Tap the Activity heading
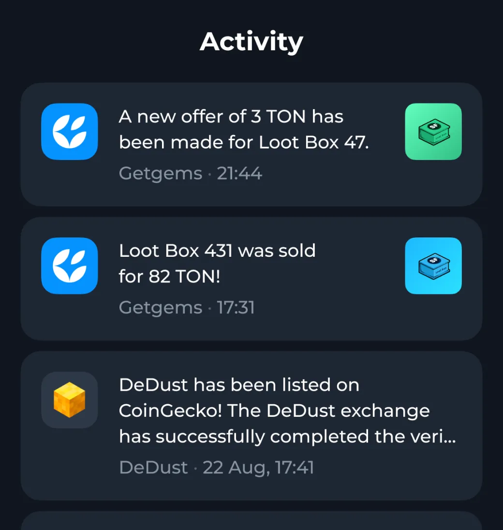 (x=251, y=42)
